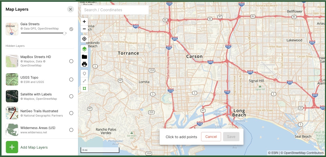Click the green Add Map Layers button
Screen dimensions: 326x157
click(12, 147)
